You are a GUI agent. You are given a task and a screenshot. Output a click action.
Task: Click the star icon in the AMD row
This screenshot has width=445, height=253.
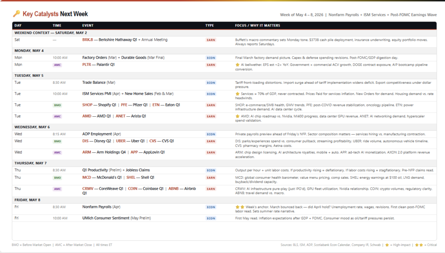(238, 116)
